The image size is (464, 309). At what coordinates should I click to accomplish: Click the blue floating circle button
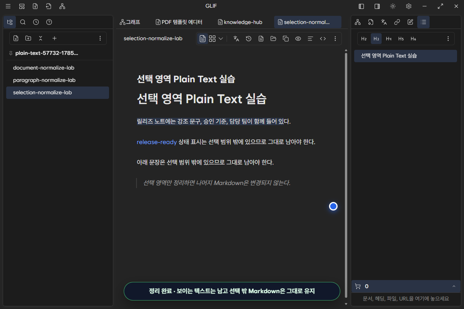pyautogui.click(x=333, y=206)
